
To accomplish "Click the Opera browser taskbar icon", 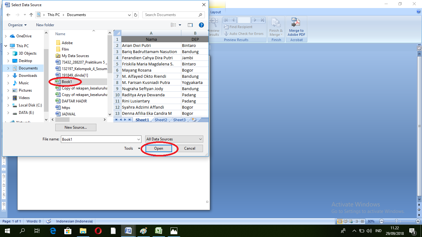I will point(98,231).
